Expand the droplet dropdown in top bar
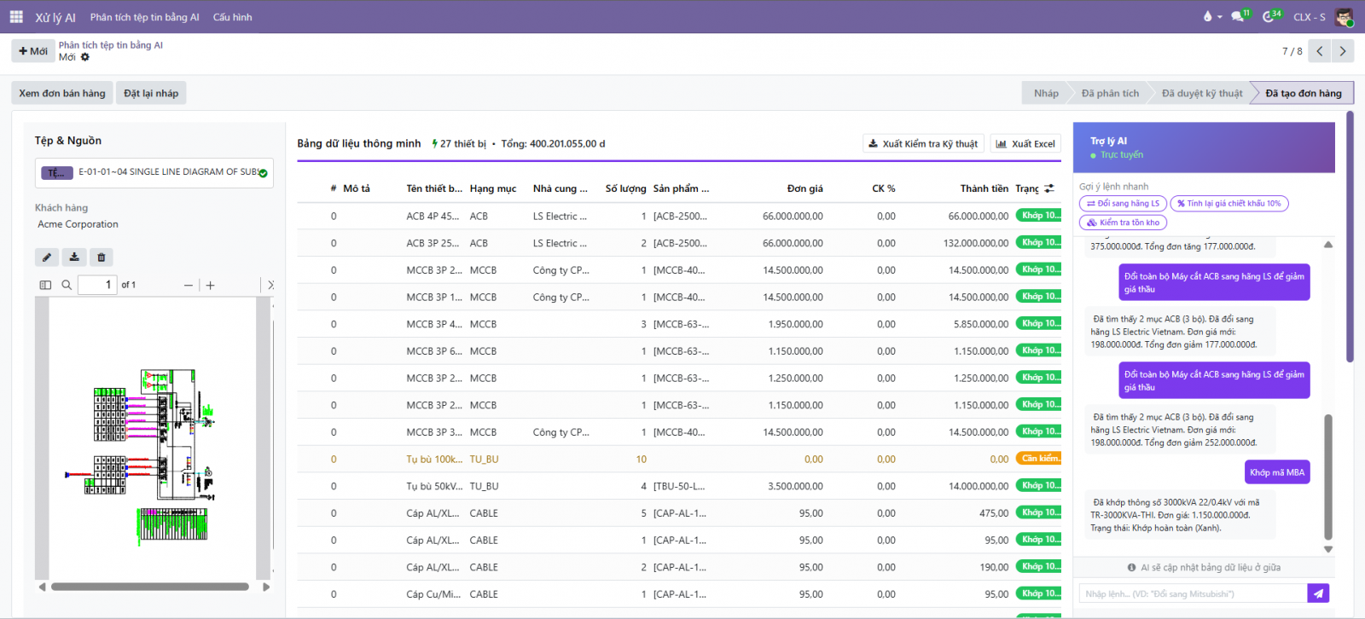Screen dimensions: 1365x619 tap(1211, 17)
